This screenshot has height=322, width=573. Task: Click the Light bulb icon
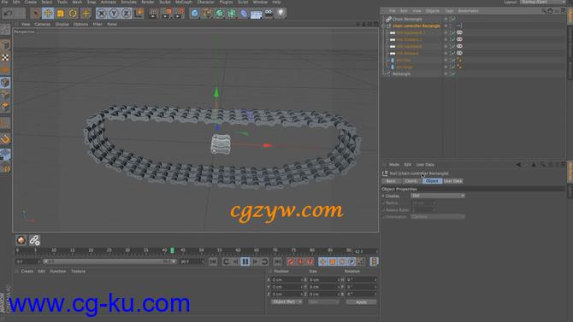[x=281, y=14]
